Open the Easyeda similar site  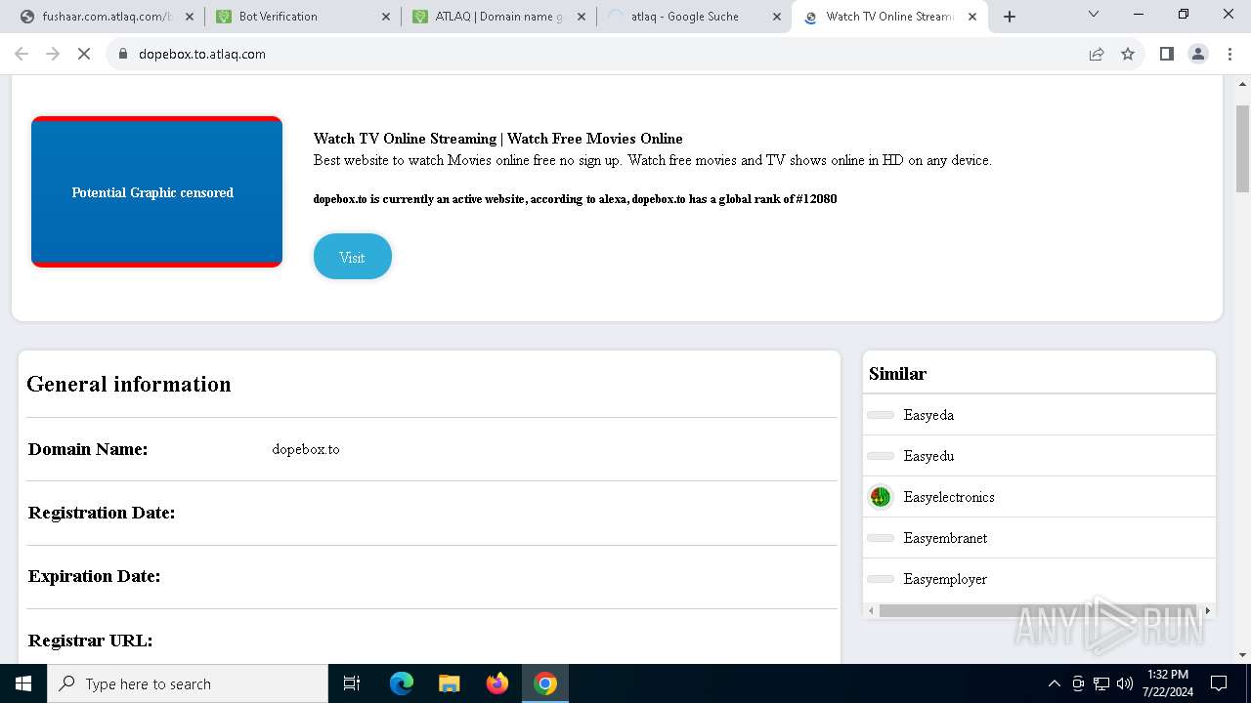click(x=928, y=415)
